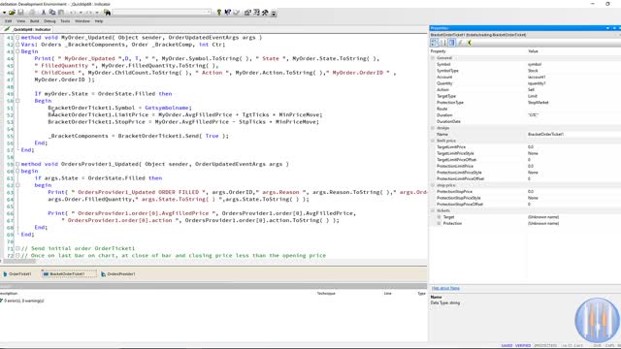Image resolution: width=621 pixels, height=349 pixels.
Task: Open the Window menu
Action: coord(82,21)
